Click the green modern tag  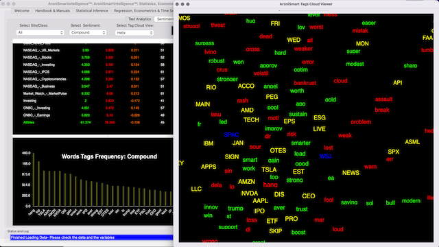point(411,201)
